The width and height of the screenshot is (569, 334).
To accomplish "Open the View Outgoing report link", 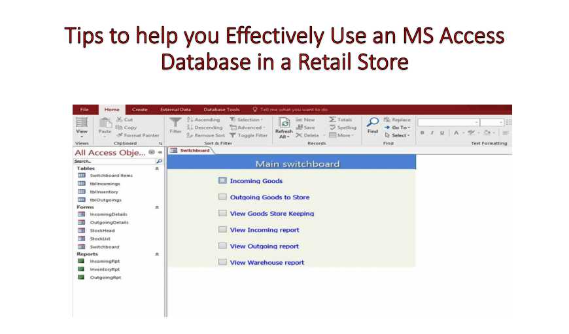I will point(264,246).
